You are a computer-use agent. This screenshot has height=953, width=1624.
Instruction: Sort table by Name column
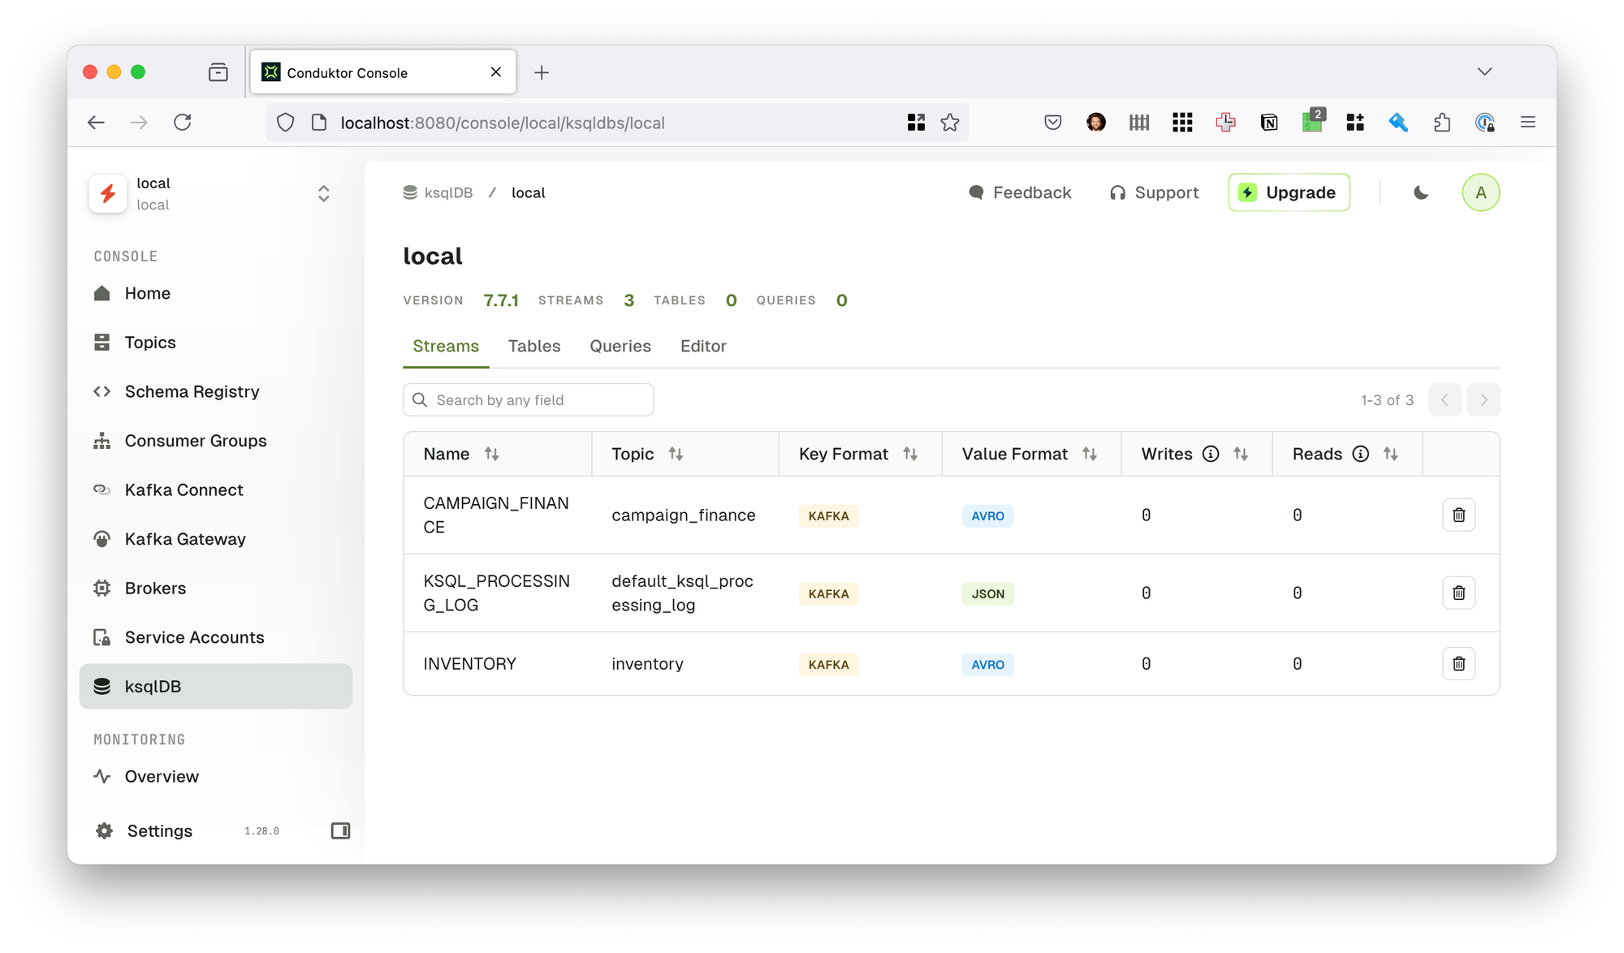coord(491,454)
